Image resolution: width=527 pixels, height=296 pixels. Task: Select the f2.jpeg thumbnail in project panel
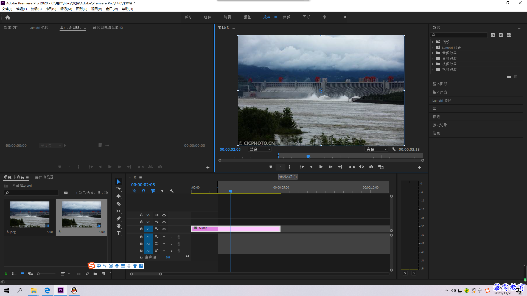click(x=30, y=215)
